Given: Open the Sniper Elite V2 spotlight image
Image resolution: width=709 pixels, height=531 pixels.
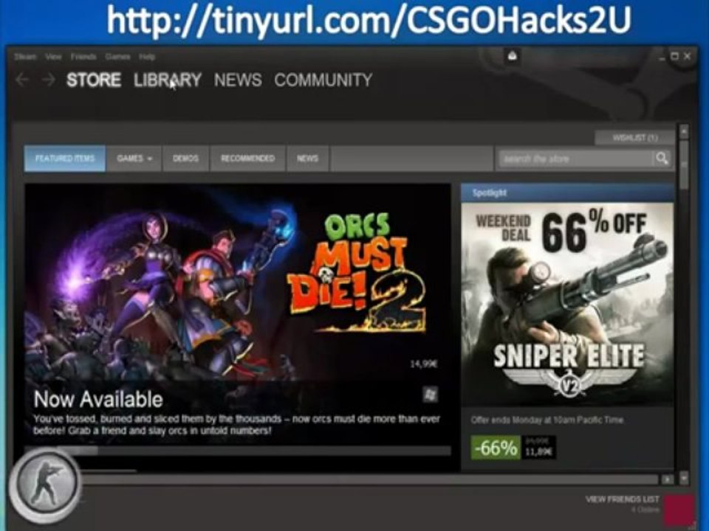Looking at the screenshot, I should point(567,304).
